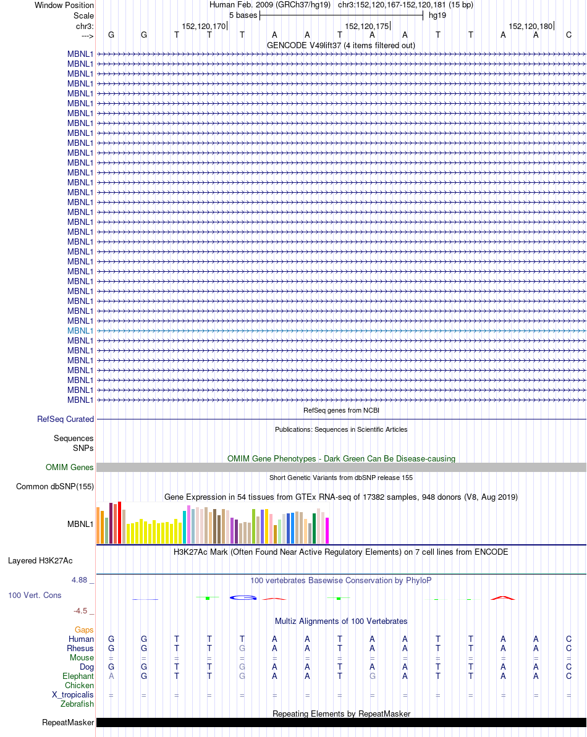Click the gray A in the Elephant row
The image size is (587, 737).
[x=111, y=676]
